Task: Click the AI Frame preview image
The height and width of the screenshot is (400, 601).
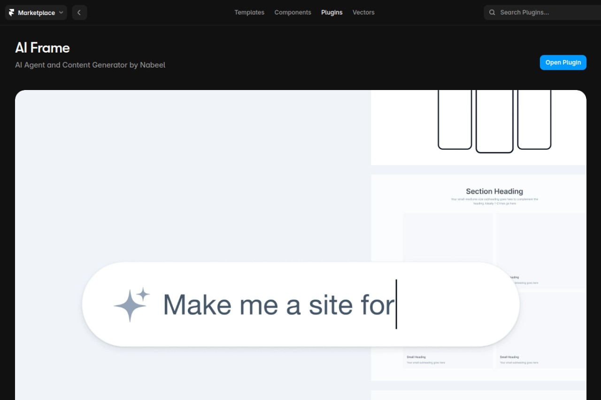Action: click(300, 245)
